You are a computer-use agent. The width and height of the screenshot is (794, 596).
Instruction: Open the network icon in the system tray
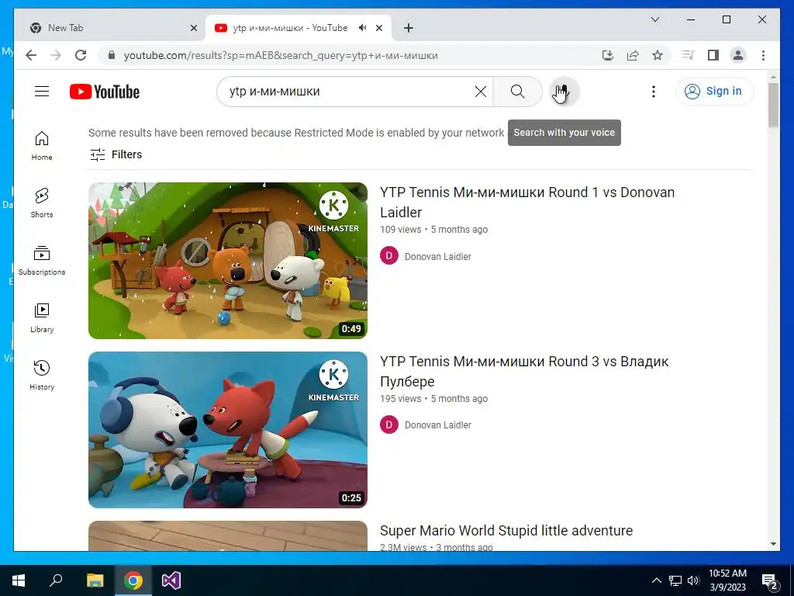pos(675,580)
